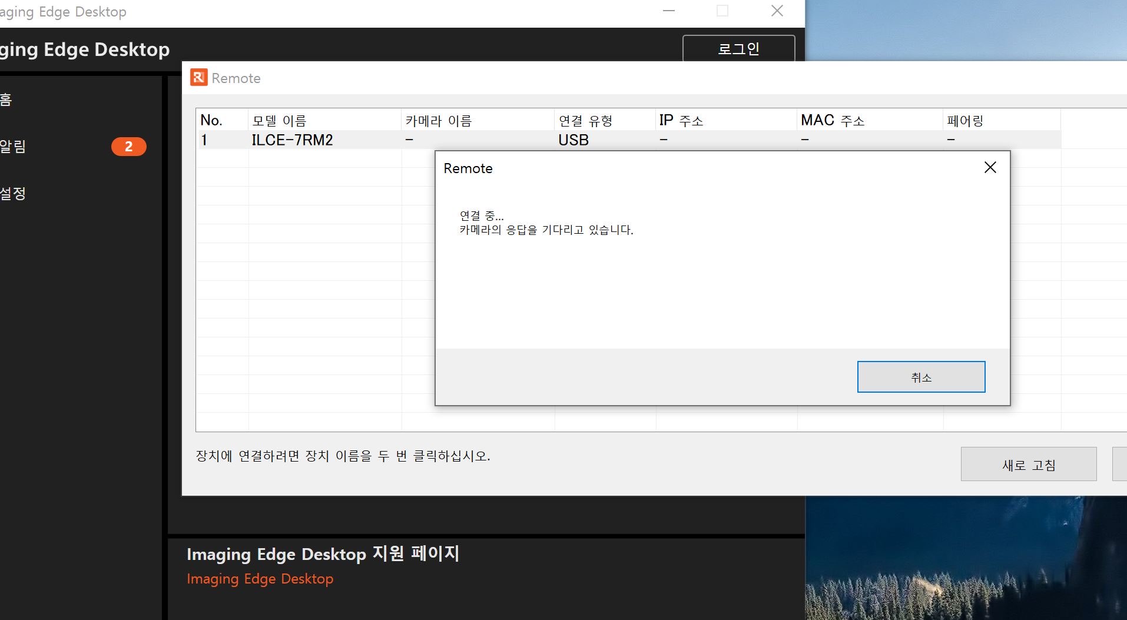This screenshot has width=1127, height=620.
Task: Click the orange notification badge showing 2
Action: point(128,147)
